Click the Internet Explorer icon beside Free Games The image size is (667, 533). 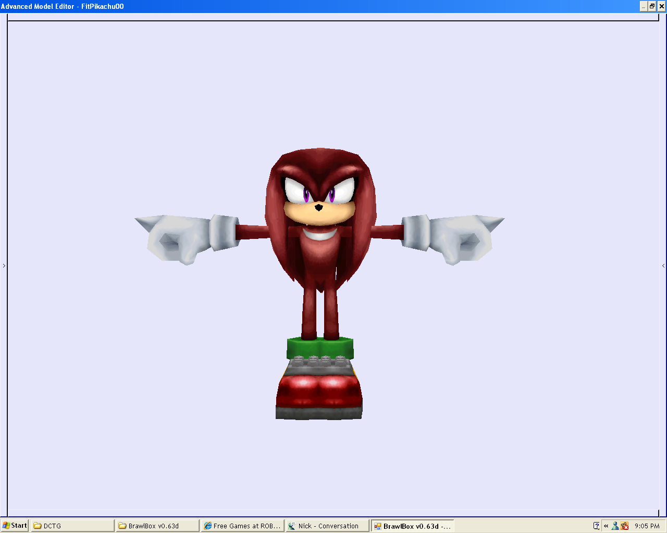click(207, 526)
